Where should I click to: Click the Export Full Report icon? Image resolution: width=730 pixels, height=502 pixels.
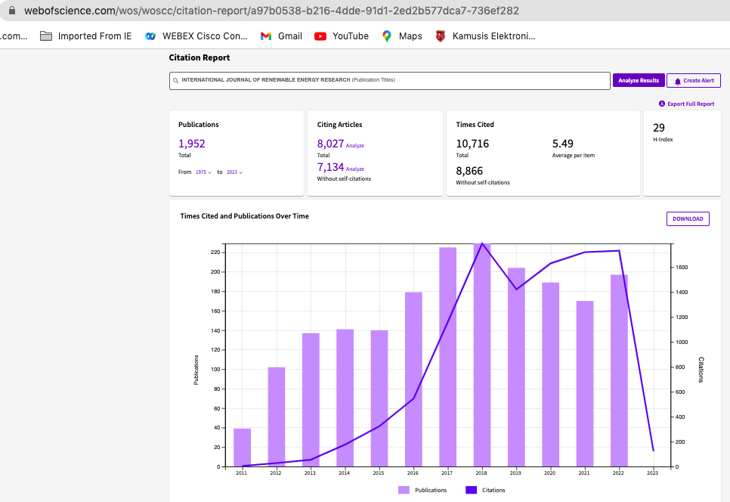click(x=661, y=104)
